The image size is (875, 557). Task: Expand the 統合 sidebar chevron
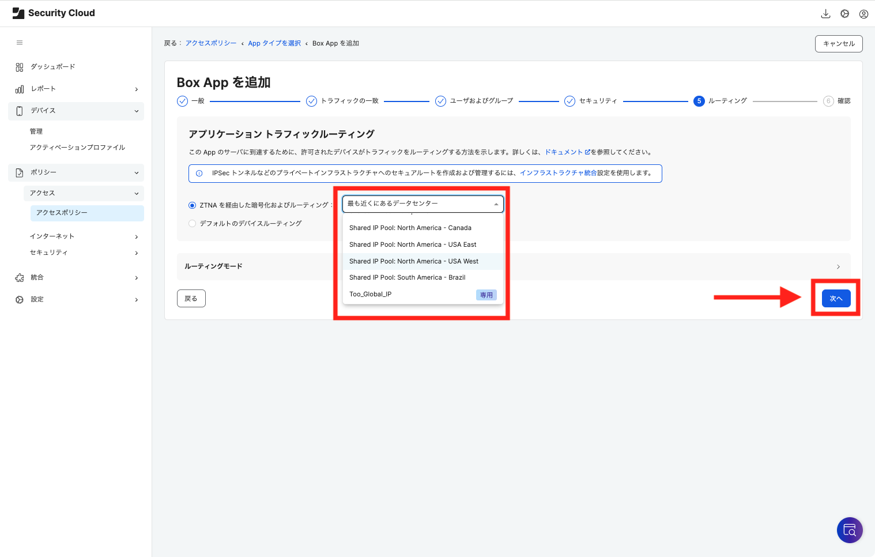pos(137,278)
